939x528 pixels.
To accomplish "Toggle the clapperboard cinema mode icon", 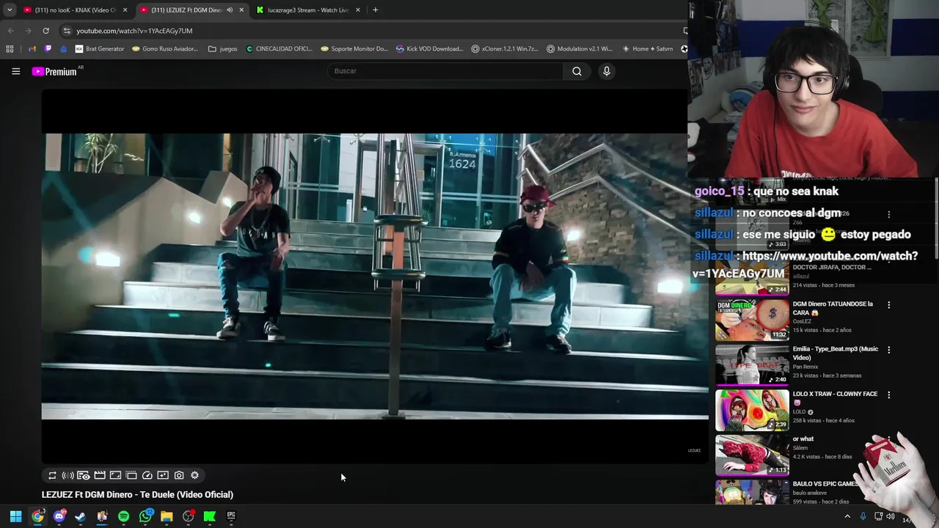I will [x=100, y=475].
